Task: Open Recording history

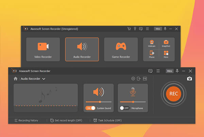Action: [x=26, y=120]
